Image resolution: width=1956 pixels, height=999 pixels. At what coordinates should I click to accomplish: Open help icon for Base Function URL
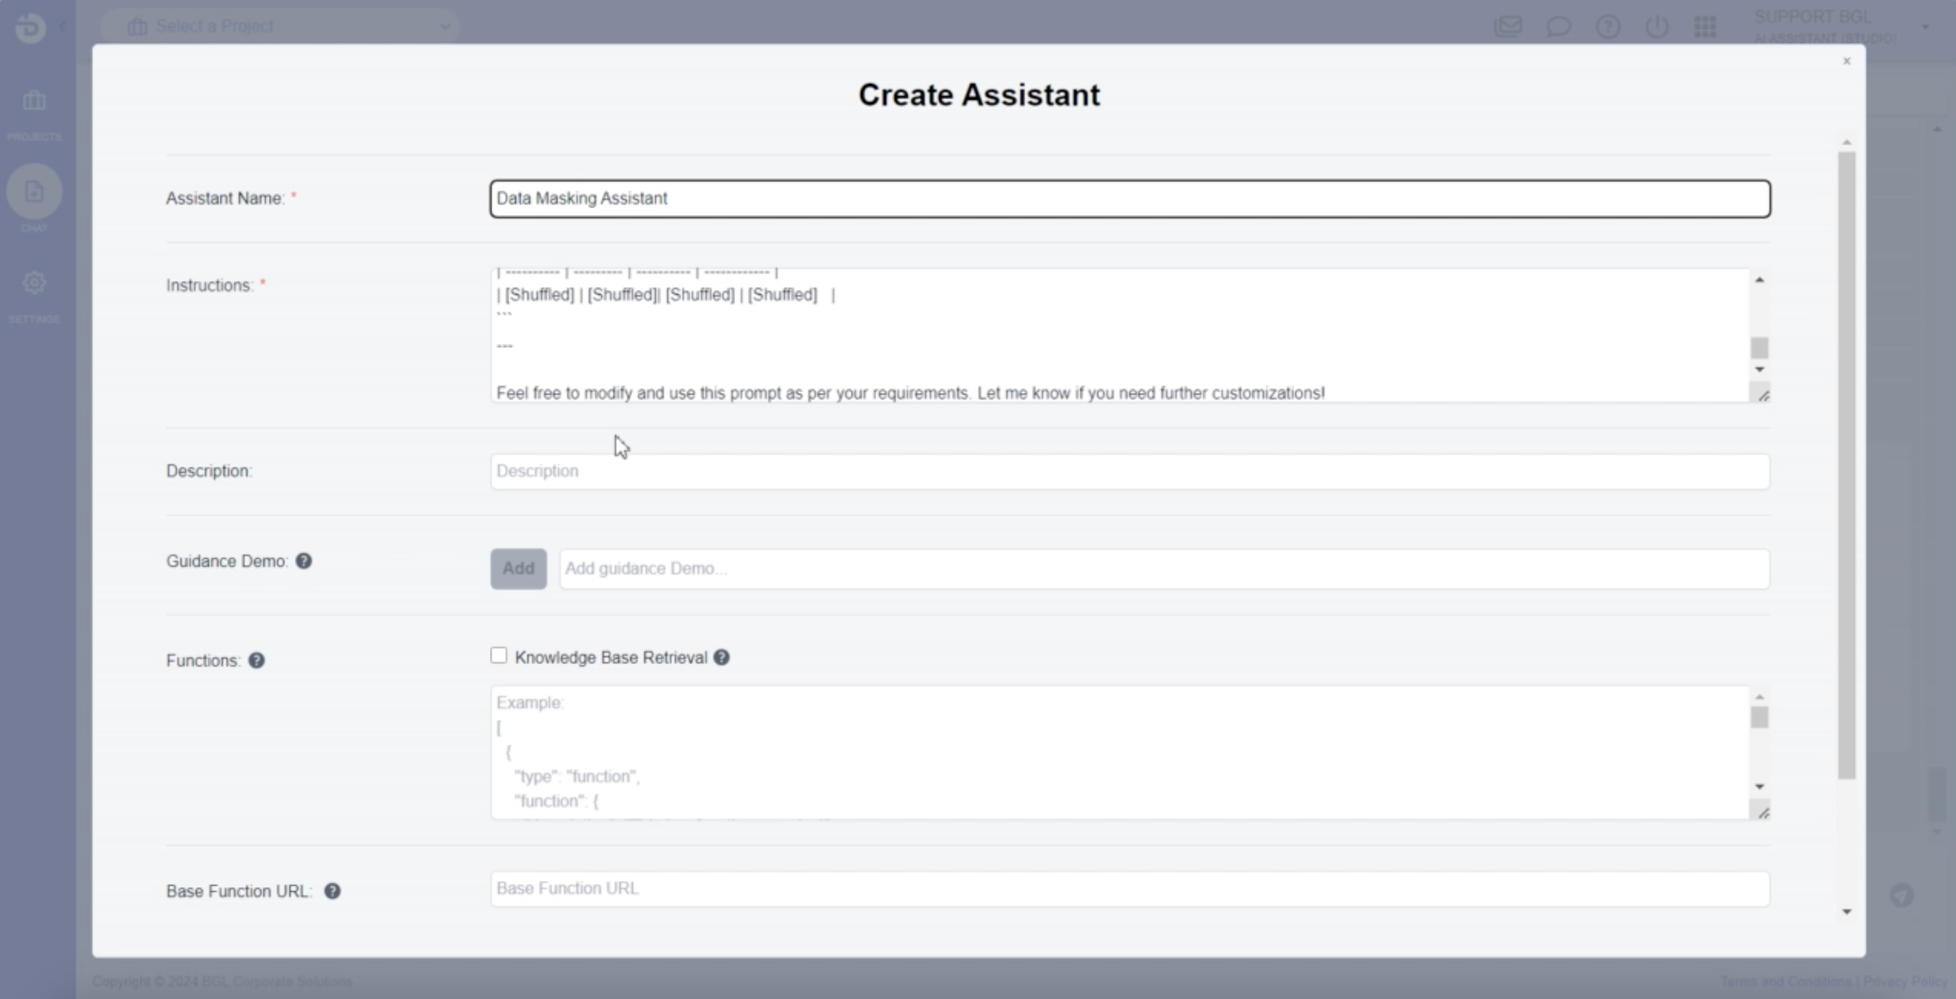coord(332,891)
